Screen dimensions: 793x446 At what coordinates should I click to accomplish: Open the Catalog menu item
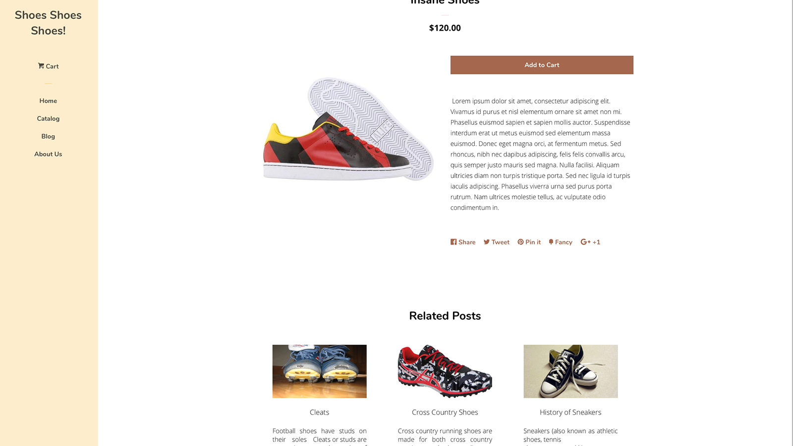point(48,118)
